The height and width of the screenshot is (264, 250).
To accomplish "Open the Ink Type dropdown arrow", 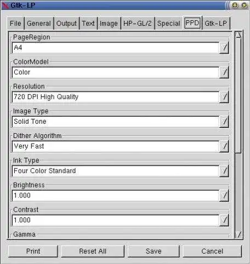I will [x=224, y=171].
